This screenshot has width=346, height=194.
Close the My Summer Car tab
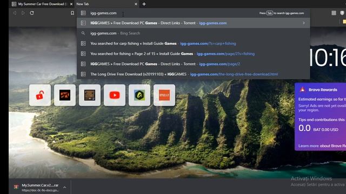pos(71,4)
